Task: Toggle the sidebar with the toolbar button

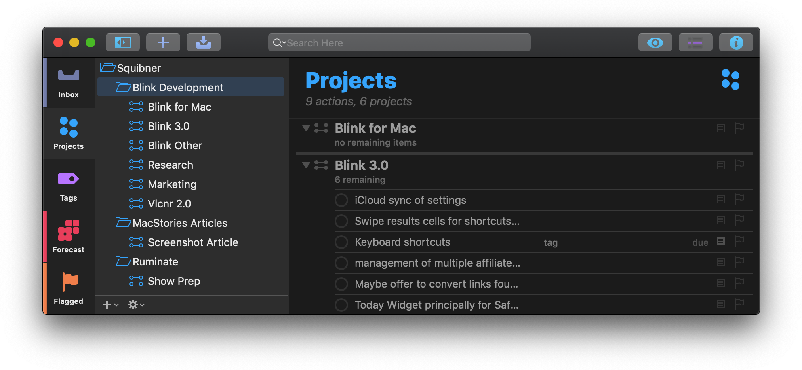Action: point(123,42)
